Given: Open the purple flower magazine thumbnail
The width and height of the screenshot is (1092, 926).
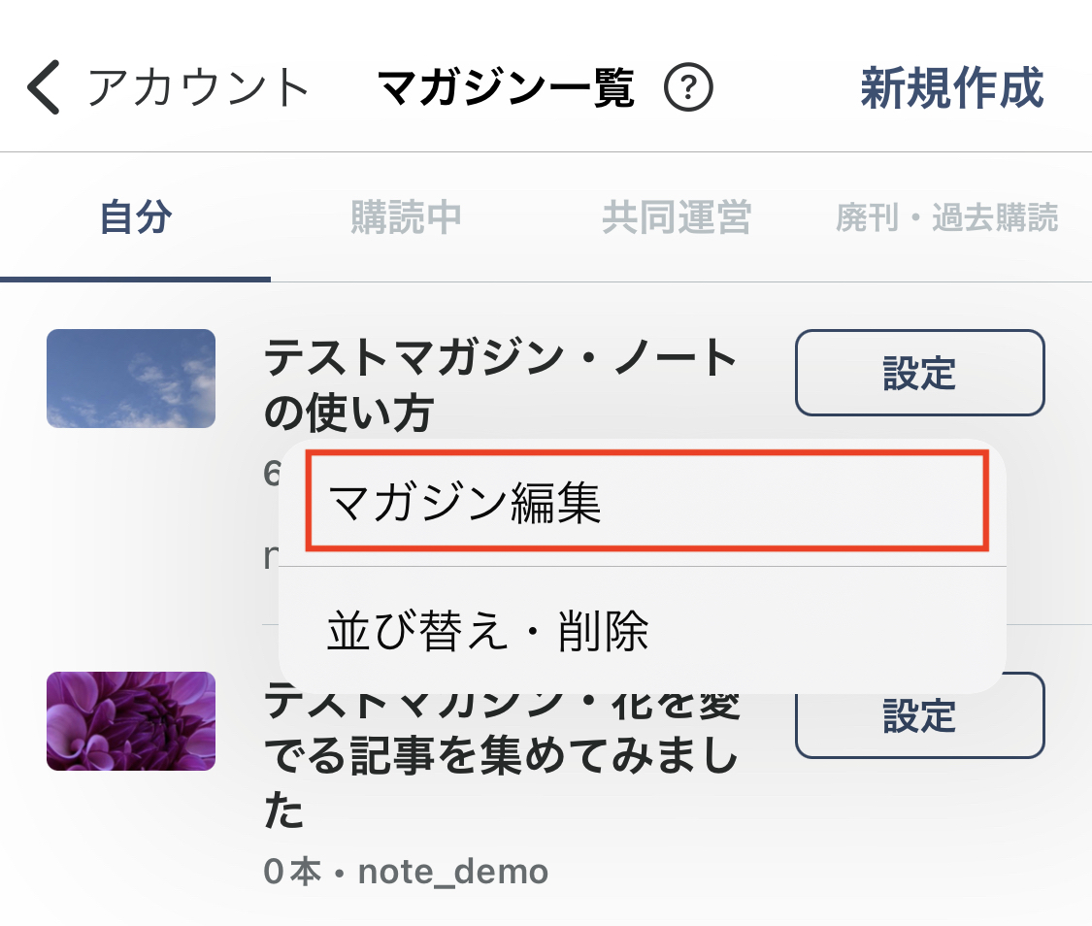Looking at the screenshot, I should [131, 720].
